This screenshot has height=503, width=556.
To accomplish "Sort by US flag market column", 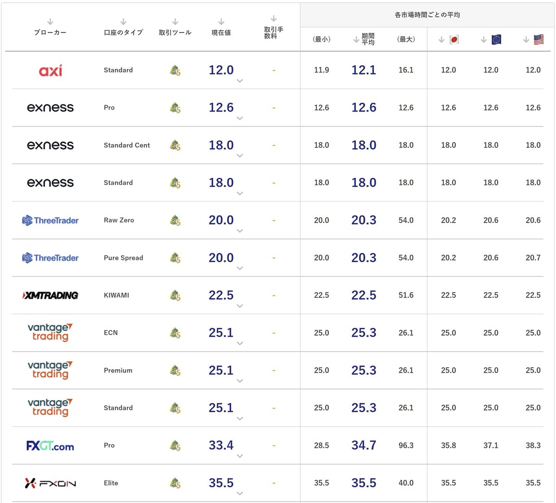I will [x=533, y=40].
